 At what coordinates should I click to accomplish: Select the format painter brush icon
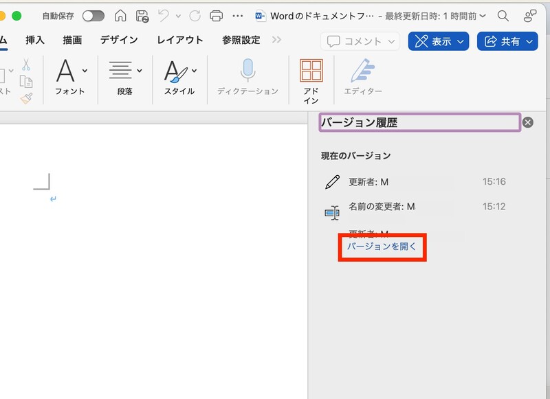tap(26, 98)
